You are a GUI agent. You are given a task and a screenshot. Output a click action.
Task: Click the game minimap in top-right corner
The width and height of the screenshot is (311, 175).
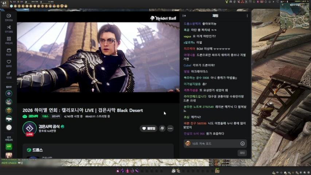coord(295,15)
